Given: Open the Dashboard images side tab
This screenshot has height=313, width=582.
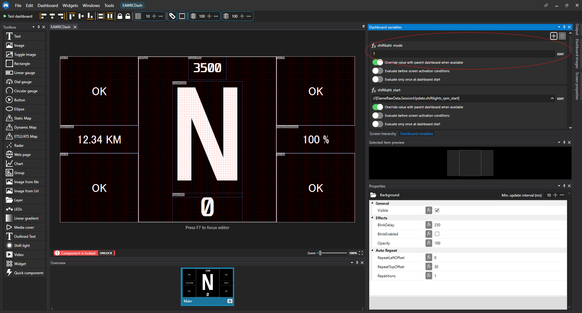Looking at the screenshot, I should click(577, 54).
